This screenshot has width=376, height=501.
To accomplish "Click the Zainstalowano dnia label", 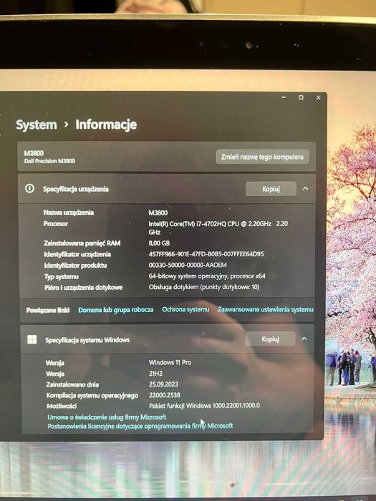I will pyautogui.click(x=72, y=384).
